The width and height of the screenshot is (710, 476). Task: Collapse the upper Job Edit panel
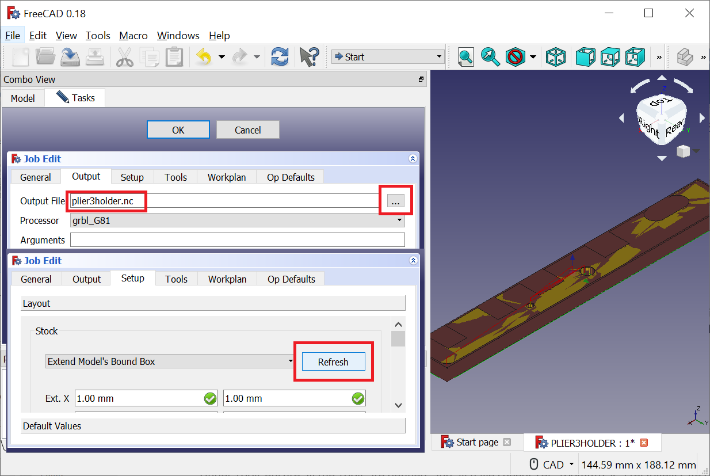coord(413,159)
